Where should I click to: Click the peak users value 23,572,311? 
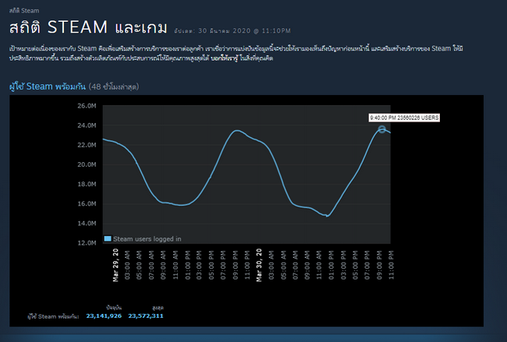pos(146,316)
